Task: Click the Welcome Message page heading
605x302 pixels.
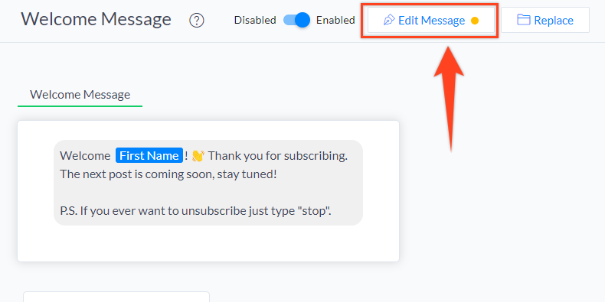Action: 96,19
